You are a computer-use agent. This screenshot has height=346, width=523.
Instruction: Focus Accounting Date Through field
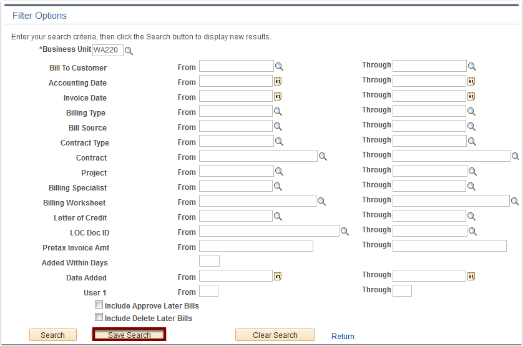(429, 81)
